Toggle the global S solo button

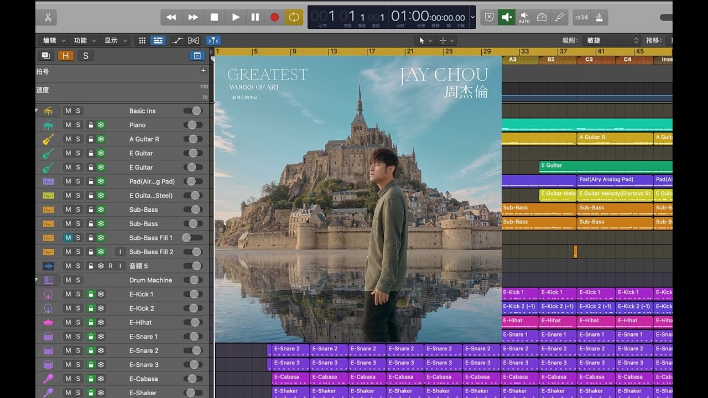[85, 55]
